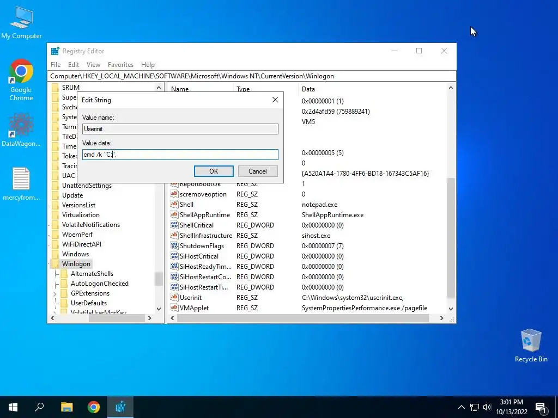Confirm the Edit String dialog with OK
The image size is (558, 418).
click(214, 171)
